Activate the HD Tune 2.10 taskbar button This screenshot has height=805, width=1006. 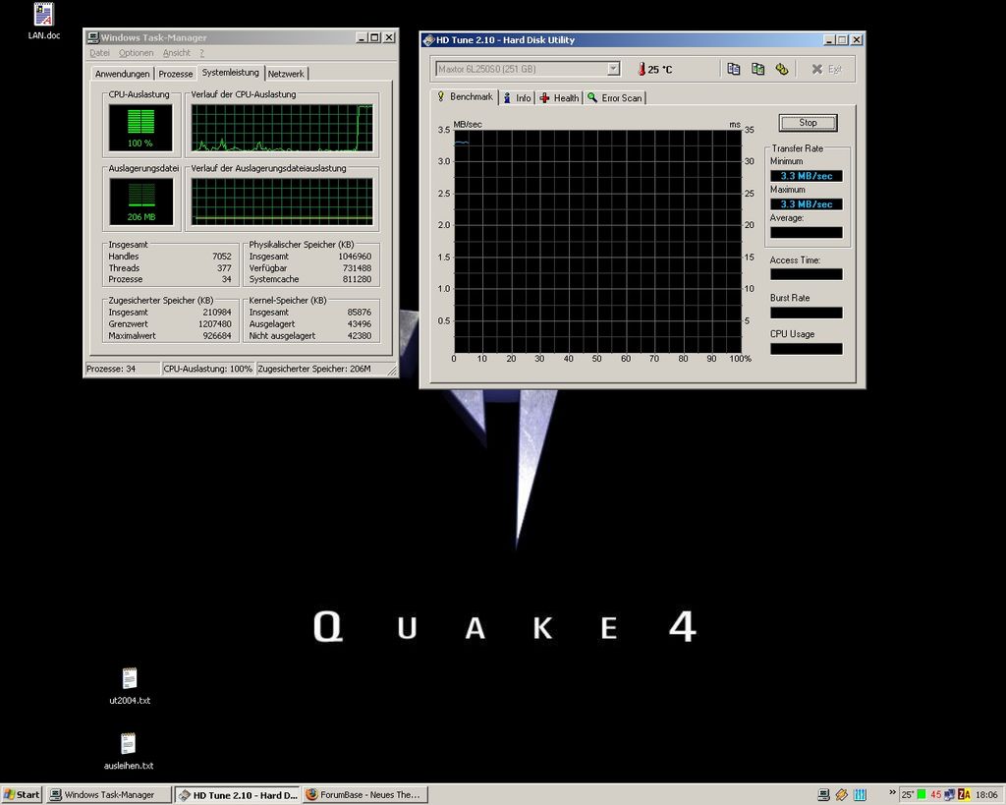238,795
